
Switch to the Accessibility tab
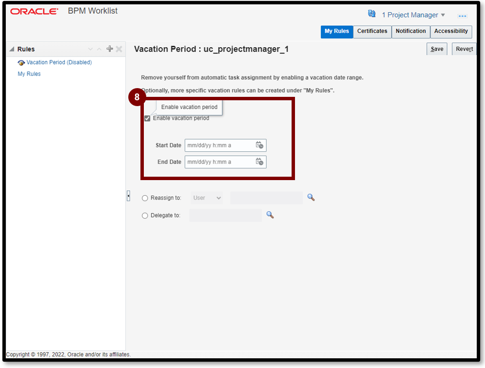coord(451,32)
